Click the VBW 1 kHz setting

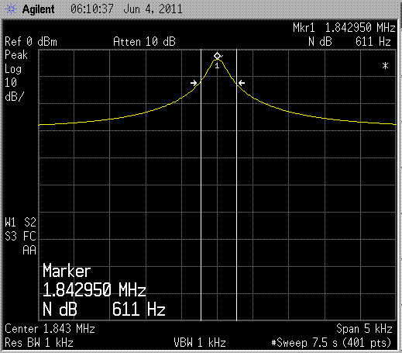[200, 343]
